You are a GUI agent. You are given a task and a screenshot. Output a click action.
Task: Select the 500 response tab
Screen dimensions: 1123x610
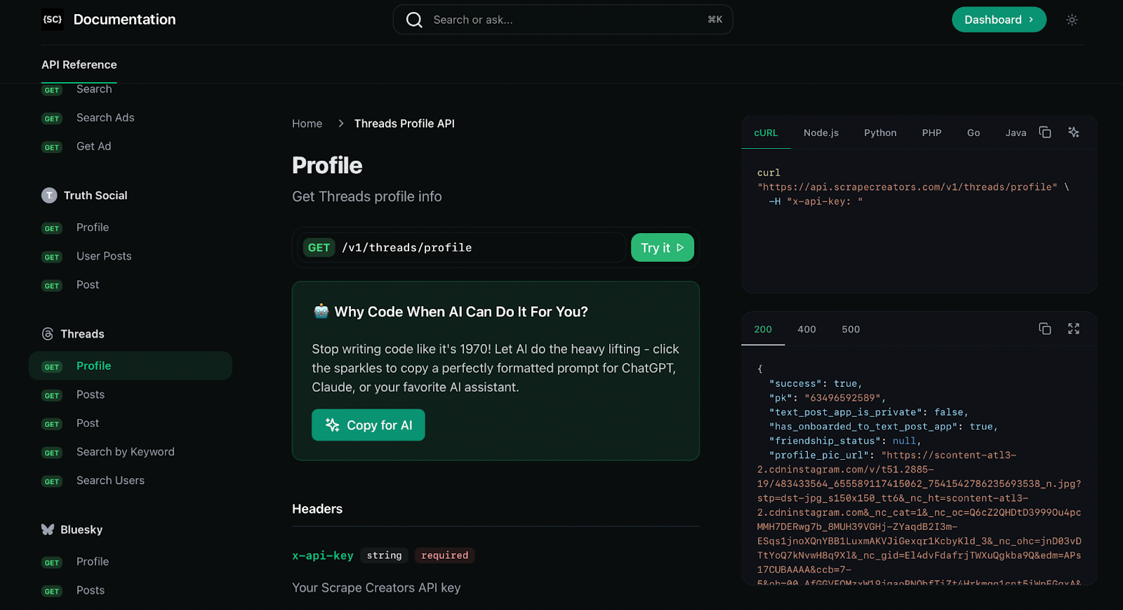[851, 329]
